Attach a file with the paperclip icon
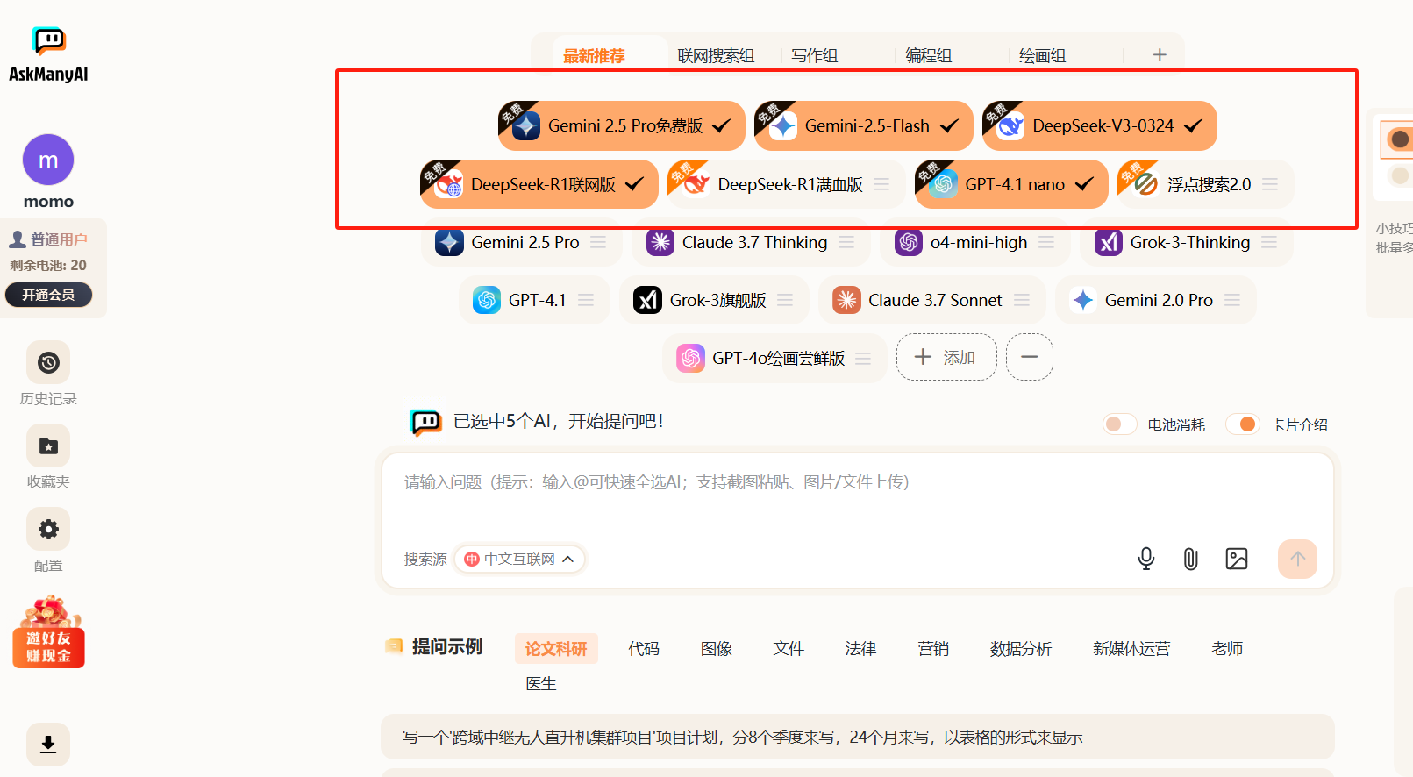 (1190, 559)
